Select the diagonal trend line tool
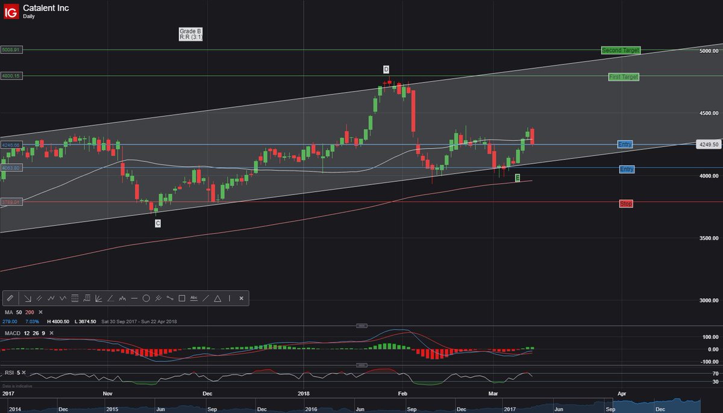 pos(205,298)
